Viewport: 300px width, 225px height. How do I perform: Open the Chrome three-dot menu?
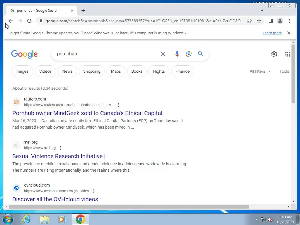[289, 21]
